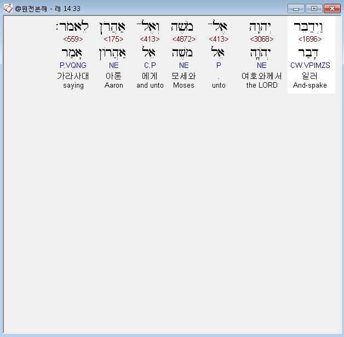
Task: Click the Korean gloss 일러
Action: point(310,76)
